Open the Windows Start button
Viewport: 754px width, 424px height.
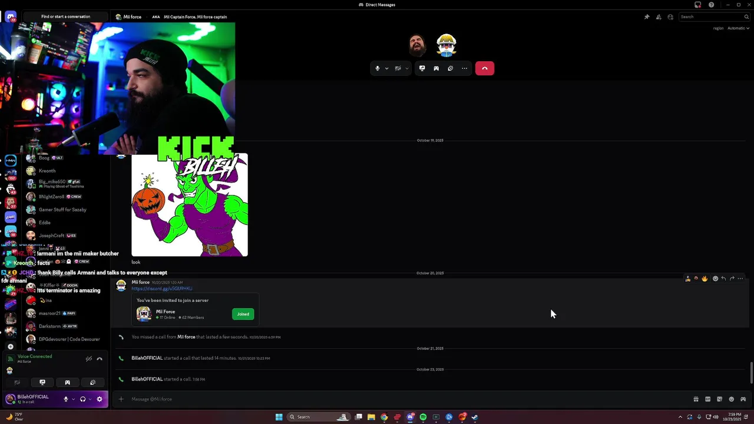pyautogui.click(x=279, y=417)
